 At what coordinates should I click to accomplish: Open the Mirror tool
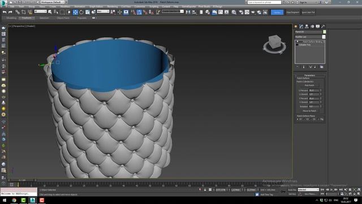click(188, 12)
